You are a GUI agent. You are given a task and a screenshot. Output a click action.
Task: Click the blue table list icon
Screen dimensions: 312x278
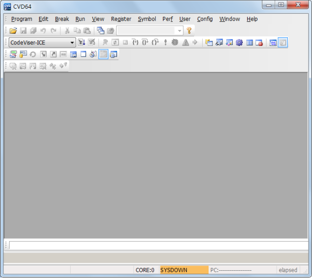pyautogui.click(x=249, y=43)
